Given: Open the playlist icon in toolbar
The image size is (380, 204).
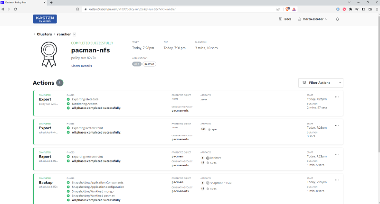Looking at the screenshot, I should coord(357,9).
